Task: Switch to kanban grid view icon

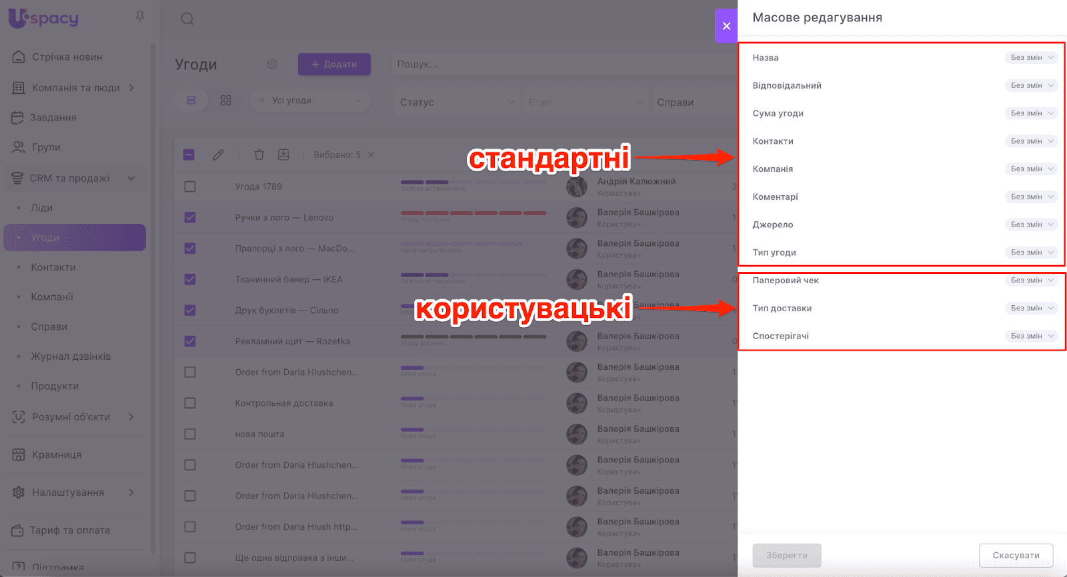Action: 226,101
